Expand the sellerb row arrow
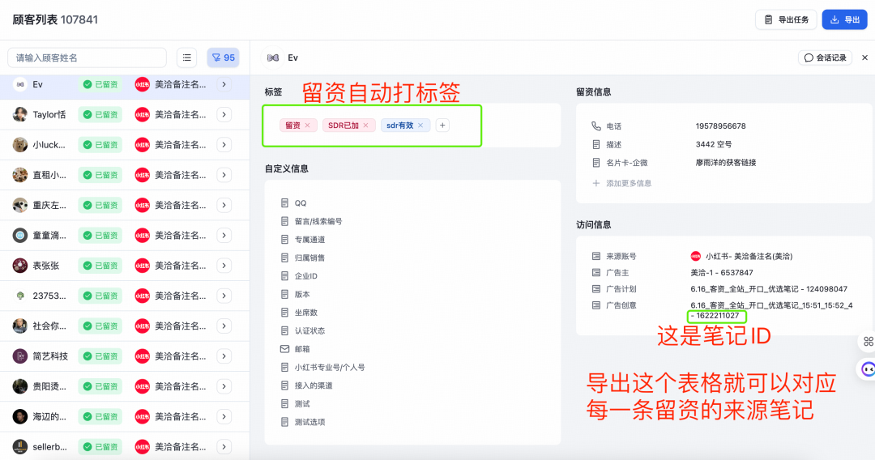The width and height of the screenshot is (875, 460). 224,446
